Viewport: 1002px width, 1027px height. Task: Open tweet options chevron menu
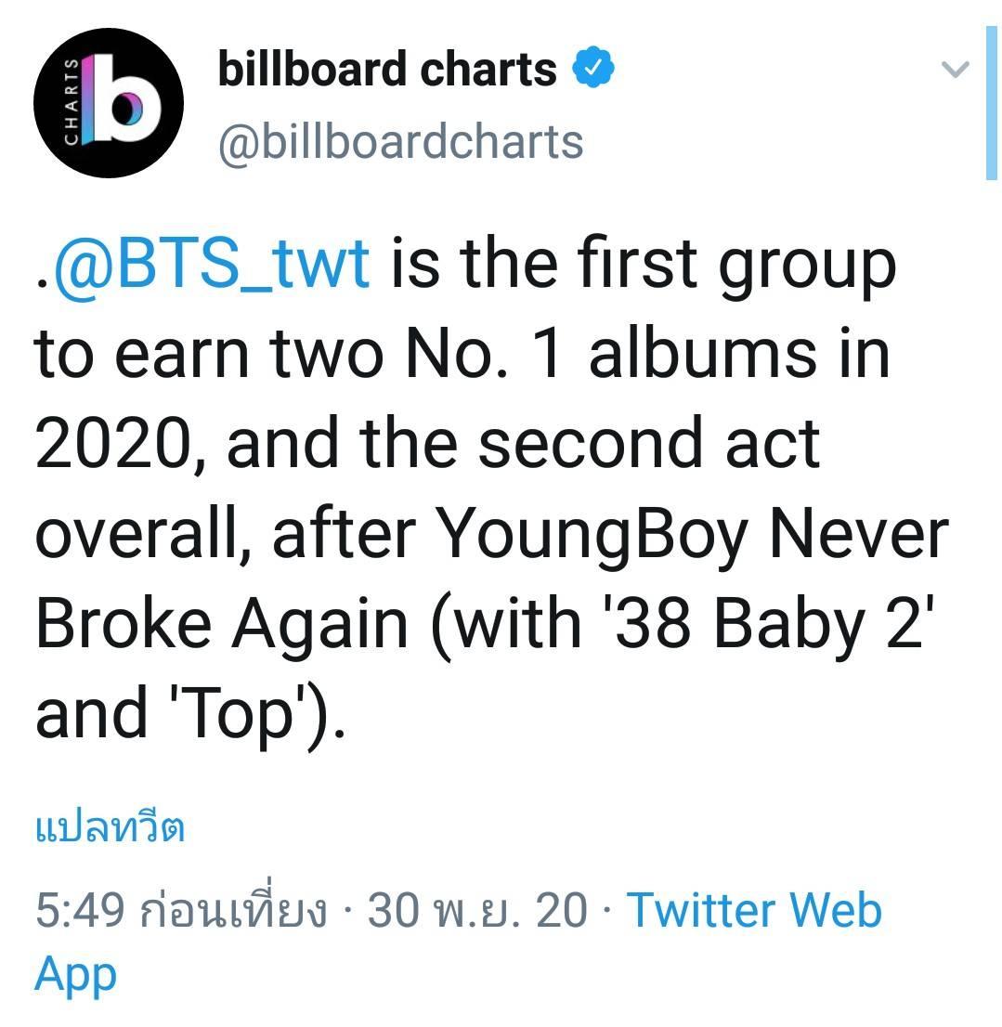[955, 70]
